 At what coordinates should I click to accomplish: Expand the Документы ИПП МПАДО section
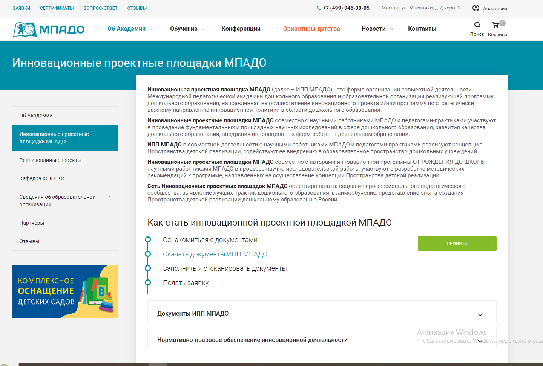(480, 314)
